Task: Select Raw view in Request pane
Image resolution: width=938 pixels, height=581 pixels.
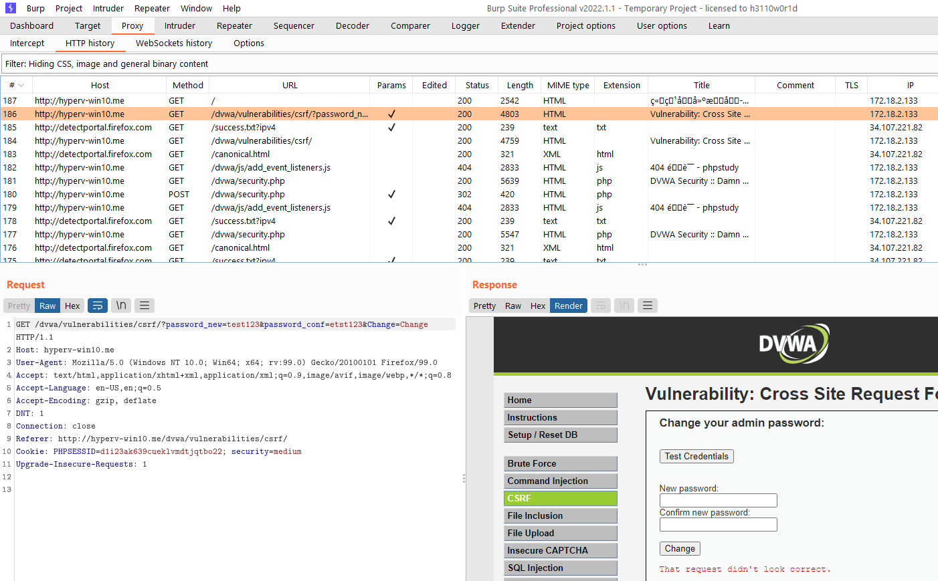Action: click(48, 306)
